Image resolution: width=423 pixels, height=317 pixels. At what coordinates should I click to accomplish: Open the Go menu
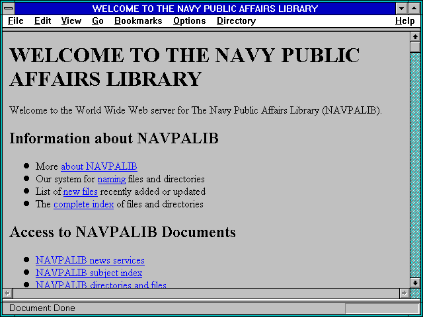98,20
